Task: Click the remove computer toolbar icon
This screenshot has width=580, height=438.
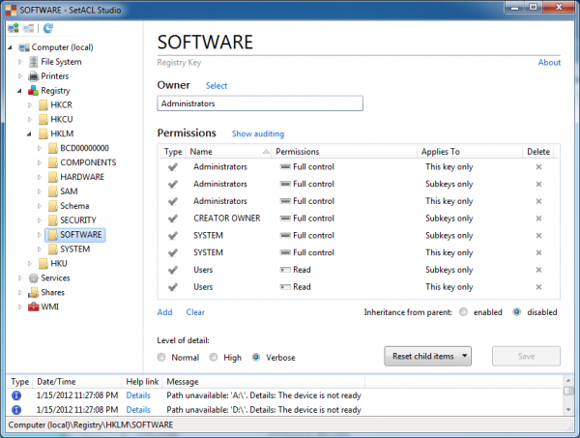Action: pyautogui.click(x=28, y=28)
